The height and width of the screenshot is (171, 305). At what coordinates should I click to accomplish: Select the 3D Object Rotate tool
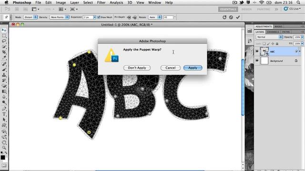4,131
